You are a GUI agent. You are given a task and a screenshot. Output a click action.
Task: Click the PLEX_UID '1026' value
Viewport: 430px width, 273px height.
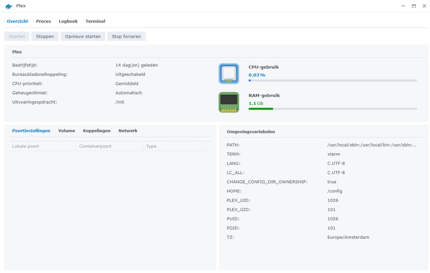tap(333, 200)
